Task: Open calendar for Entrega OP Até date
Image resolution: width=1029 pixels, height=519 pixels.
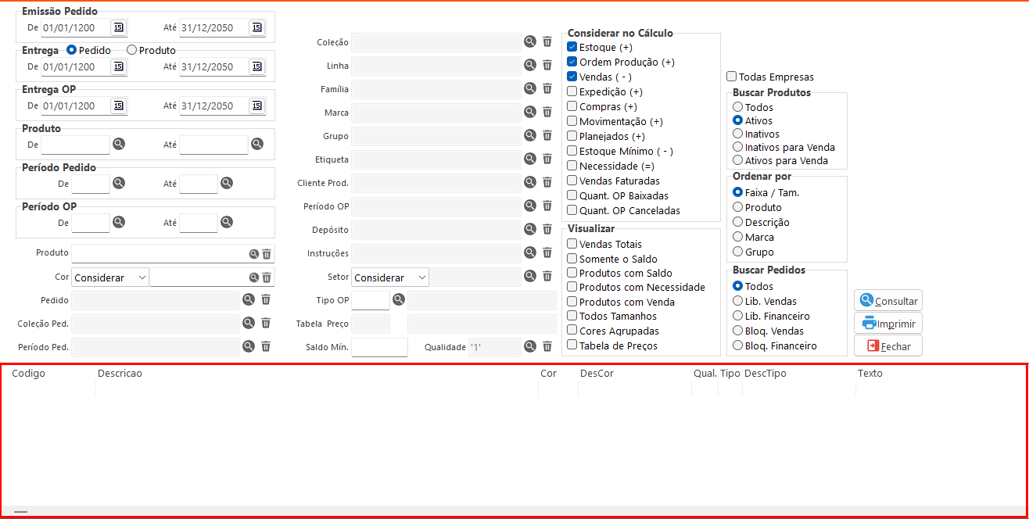Action: [256, 106]
